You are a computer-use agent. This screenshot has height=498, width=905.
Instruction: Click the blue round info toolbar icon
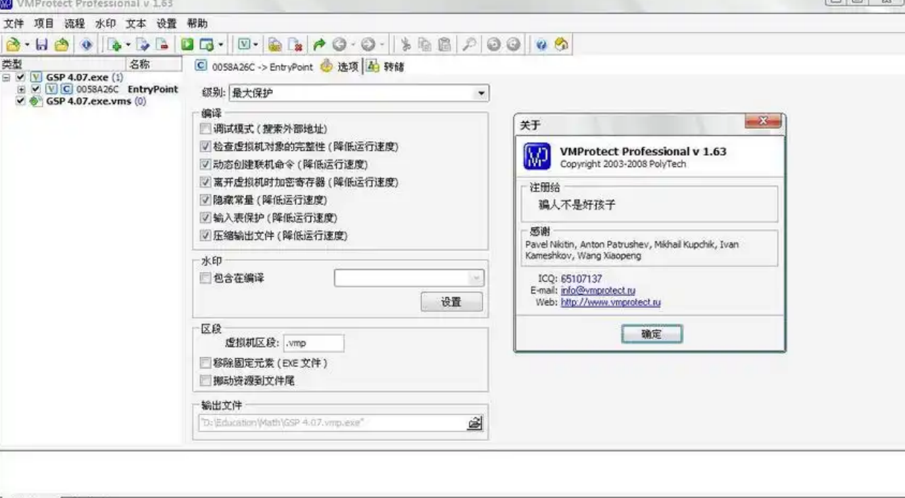86,45
